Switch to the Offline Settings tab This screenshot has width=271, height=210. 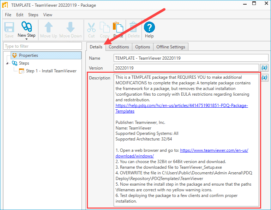click(171, 47)
